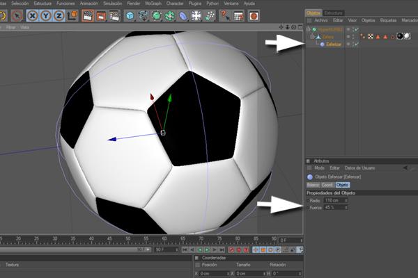This screenshot has height=278, width=418.
Task: Open the Python menu
Action: (x=212, y=3)
